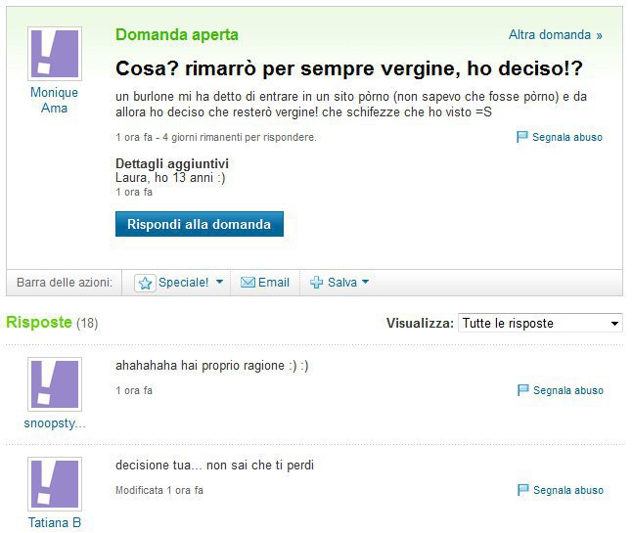Go to Altra domanda link

pyautogui.click(x=556, y=34)
